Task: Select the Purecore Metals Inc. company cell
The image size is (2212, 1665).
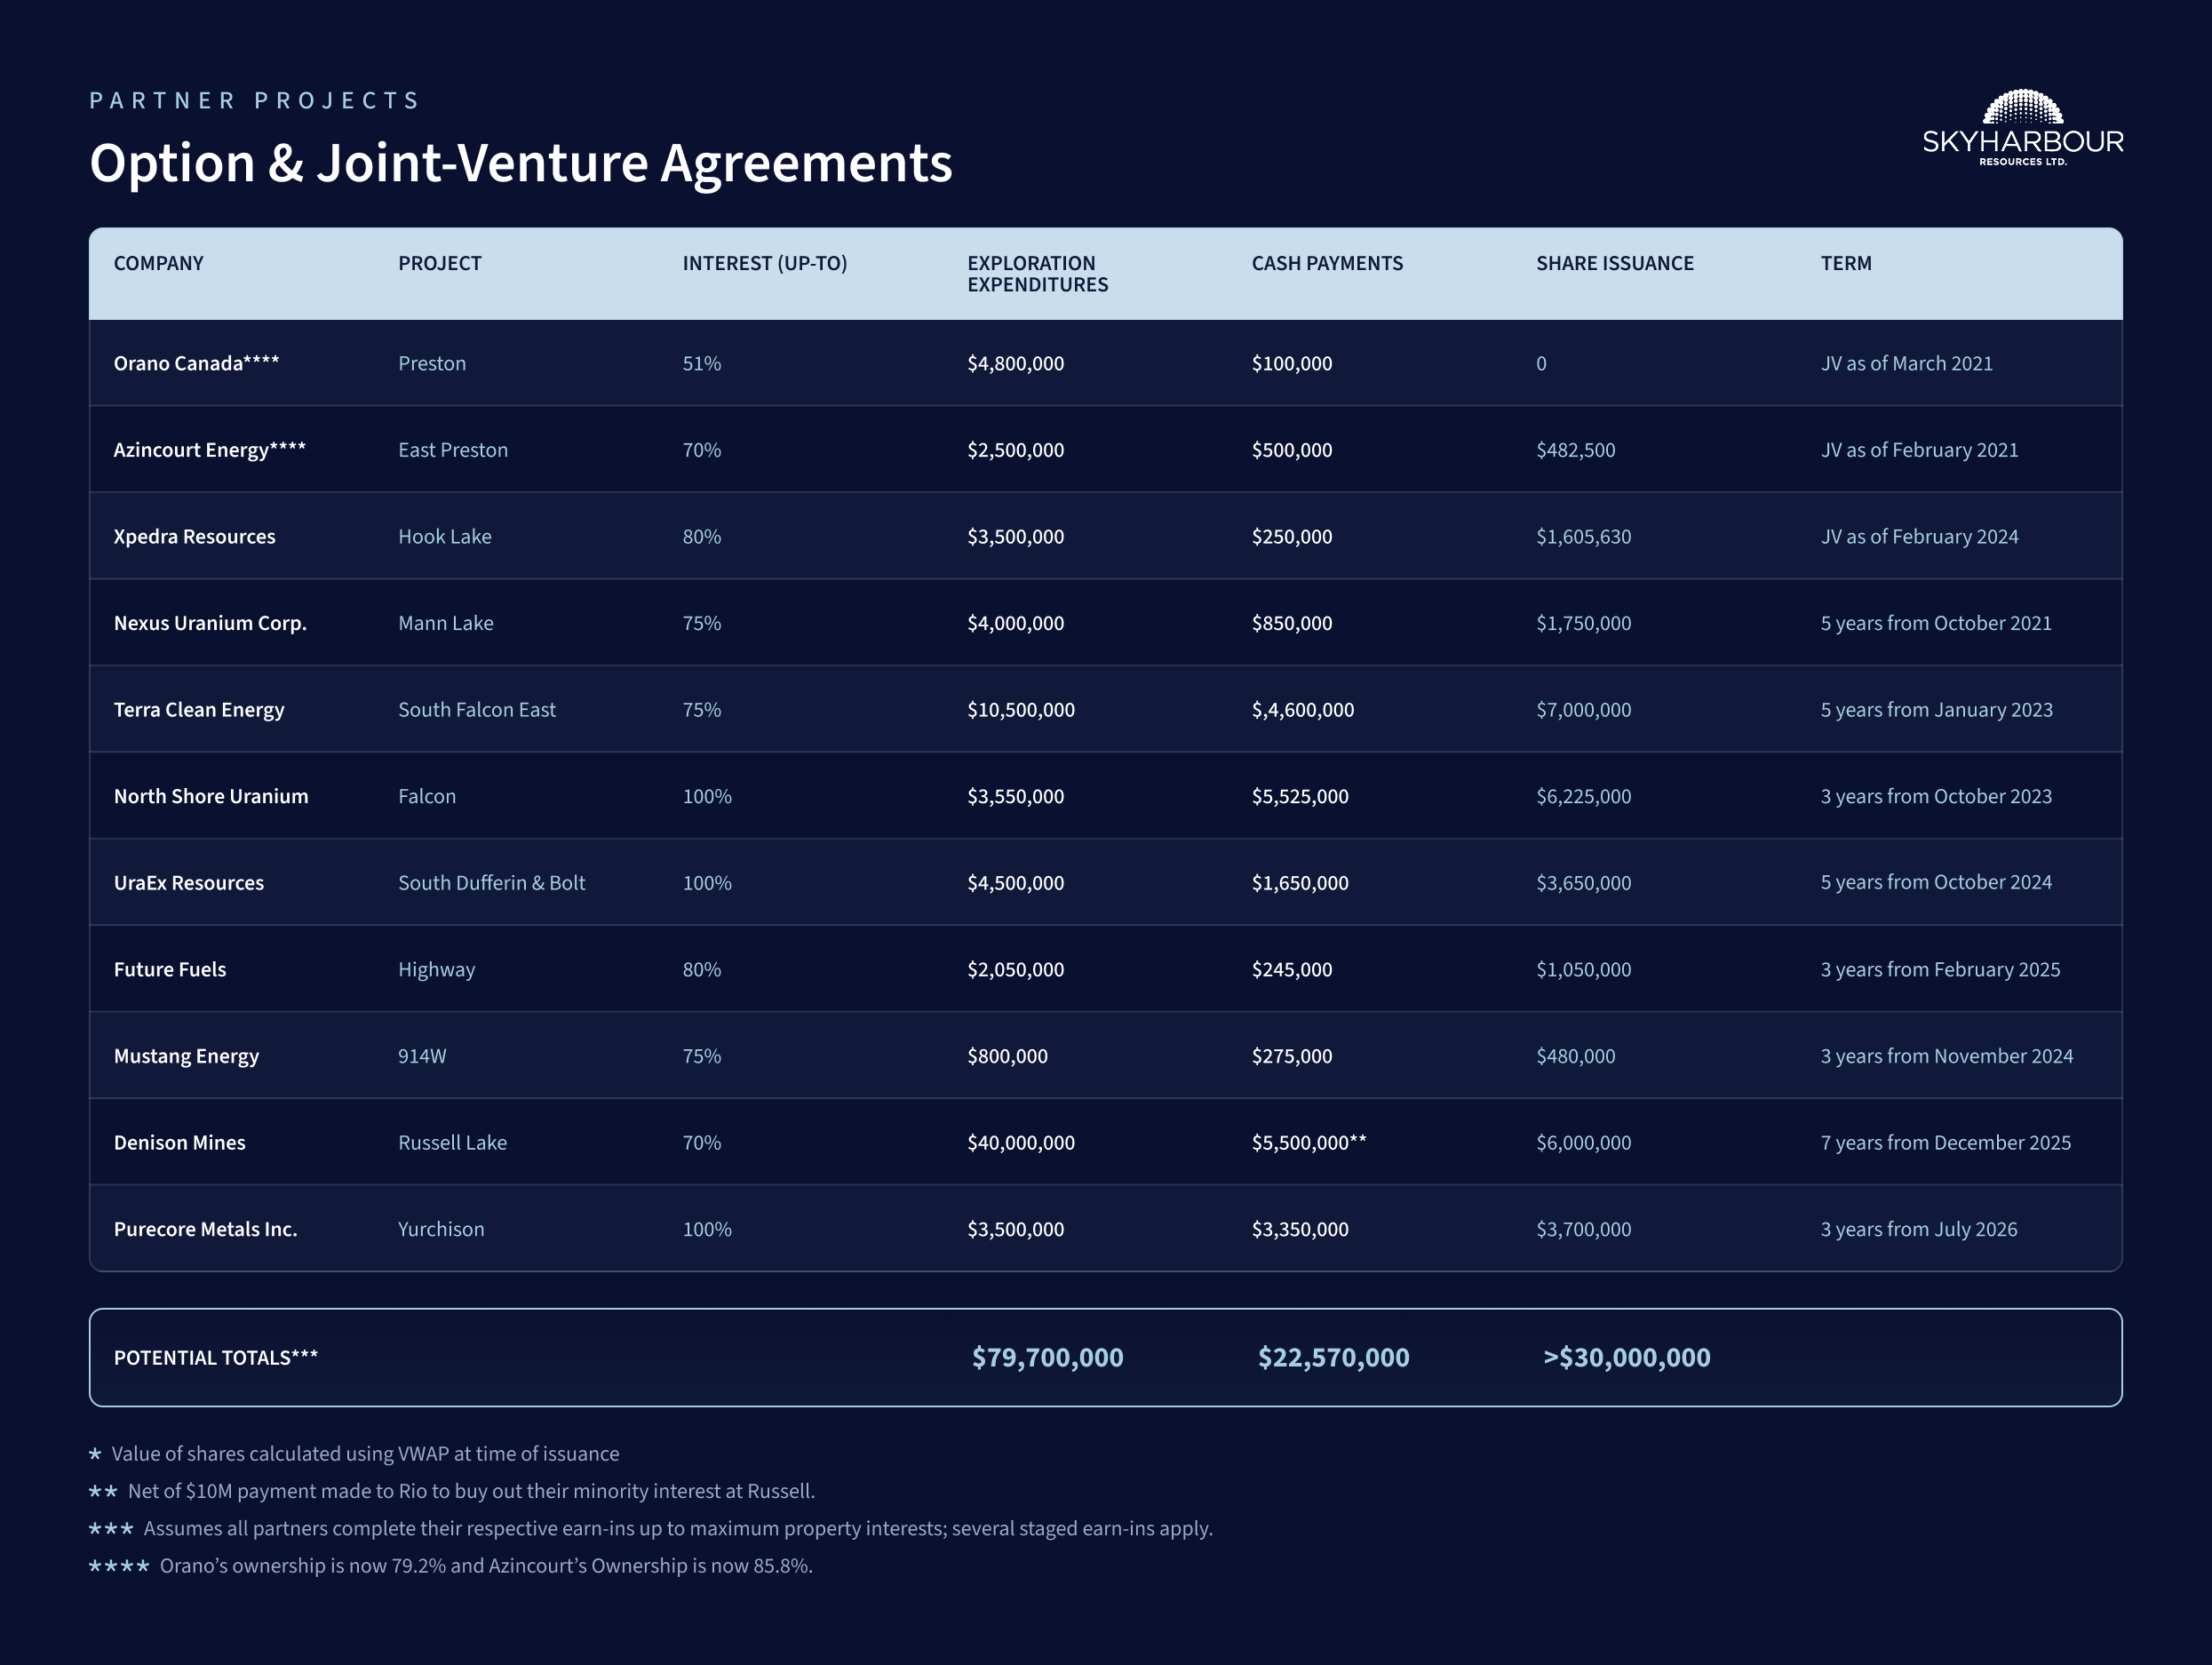Action: (x=205, y=1229)
